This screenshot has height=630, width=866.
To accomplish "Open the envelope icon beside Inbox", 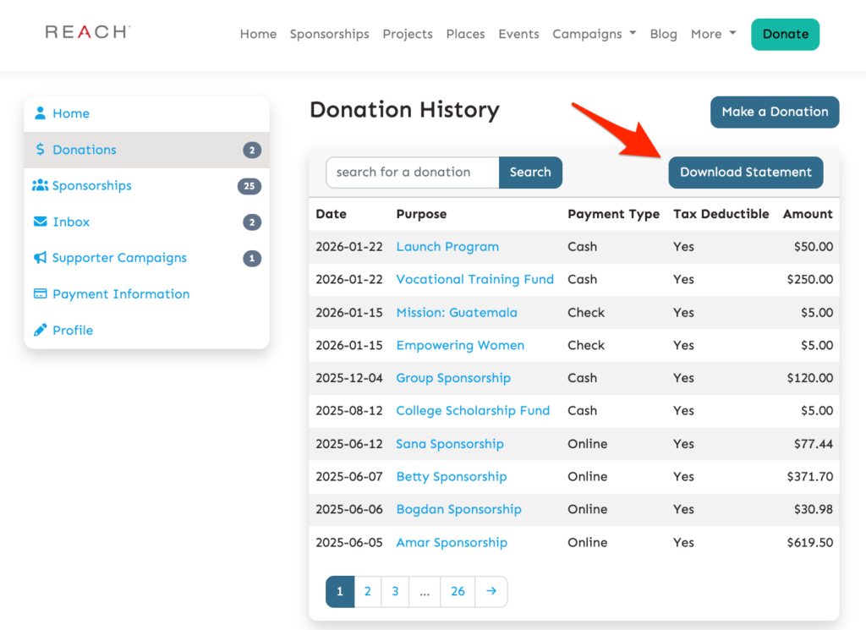I will pos(41,222).
